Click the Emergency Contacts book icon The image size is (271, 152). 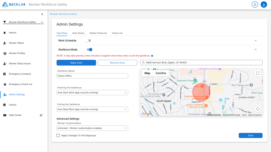(x=4, y=74)
